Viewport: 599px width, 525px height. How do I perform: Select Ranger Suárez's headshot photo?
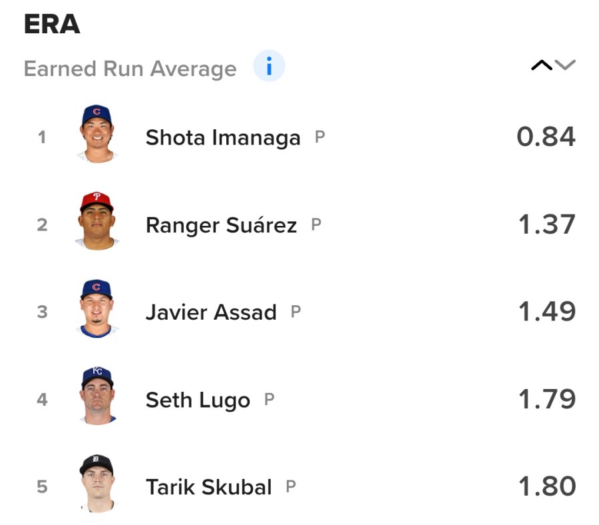(97, 221)
